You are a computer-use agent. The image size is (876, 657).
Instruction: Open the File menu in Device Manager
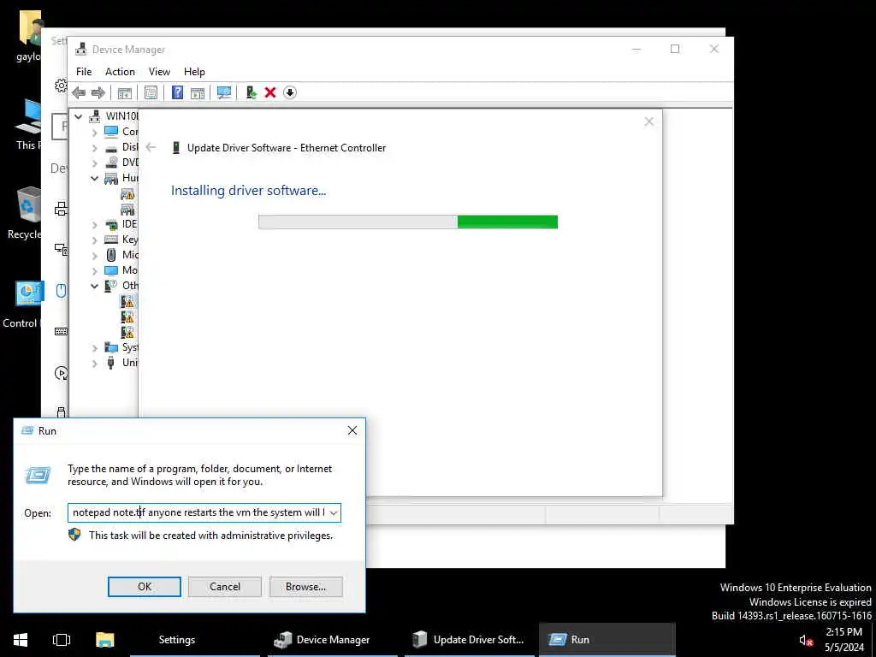pos(84,72)
